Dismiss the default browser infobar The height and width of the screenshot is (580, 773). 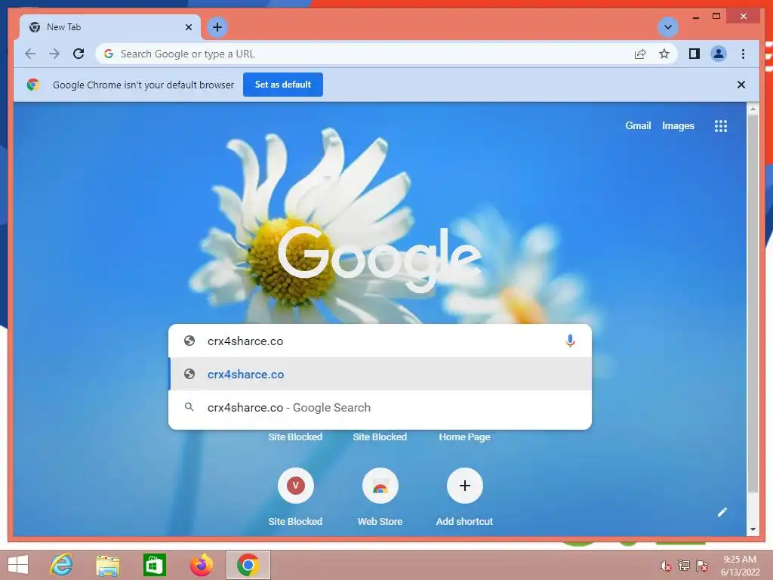pos(741,85)
